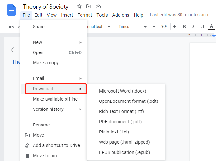Open the Help menu
The height and width of the screenshot is (161, 216).
pyautogui.click(x=138, y=15)
